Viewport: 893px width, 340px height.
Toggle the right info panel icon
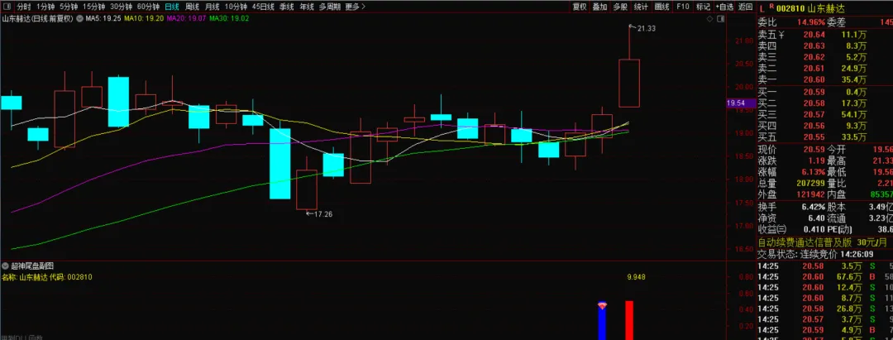tap(720, 19)
